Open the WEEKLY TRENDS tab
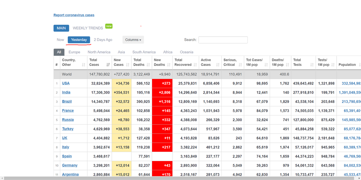The height and width of the screenshot is (180, 361). coord(88,28)
